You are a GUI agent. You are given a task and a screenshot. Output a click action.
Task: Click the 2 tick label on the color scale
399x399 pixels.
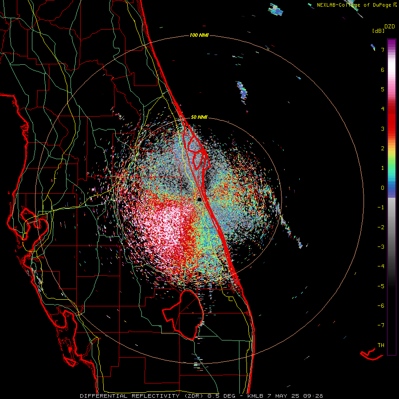[x=383, y=149]
